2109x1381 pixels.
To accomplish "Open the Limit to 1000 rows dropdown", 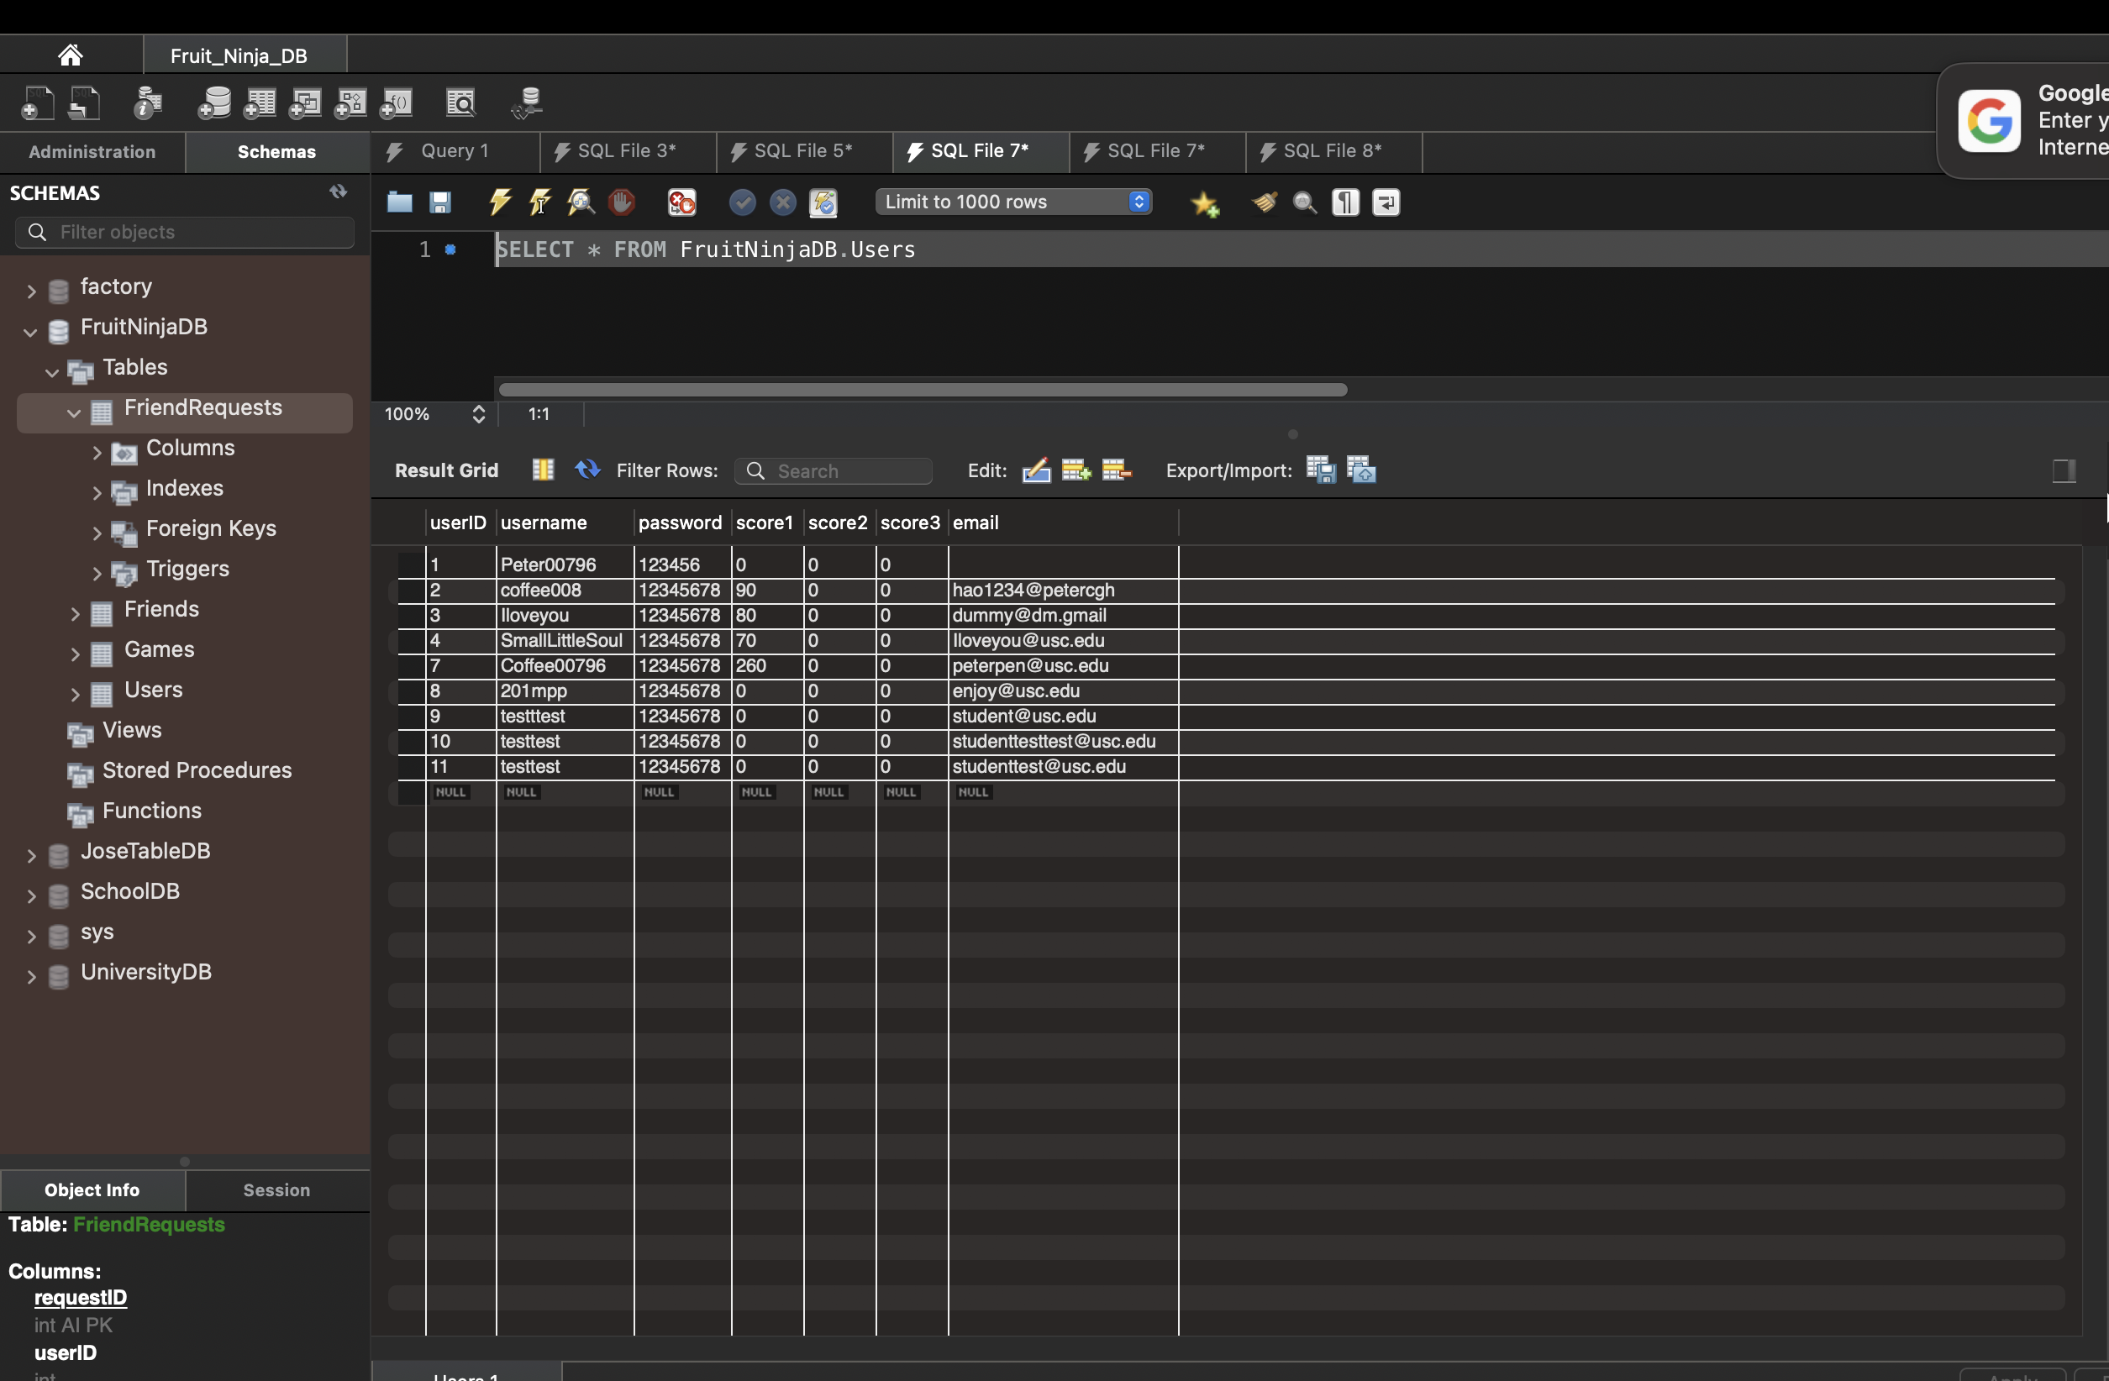I will tap(1012, 202).
